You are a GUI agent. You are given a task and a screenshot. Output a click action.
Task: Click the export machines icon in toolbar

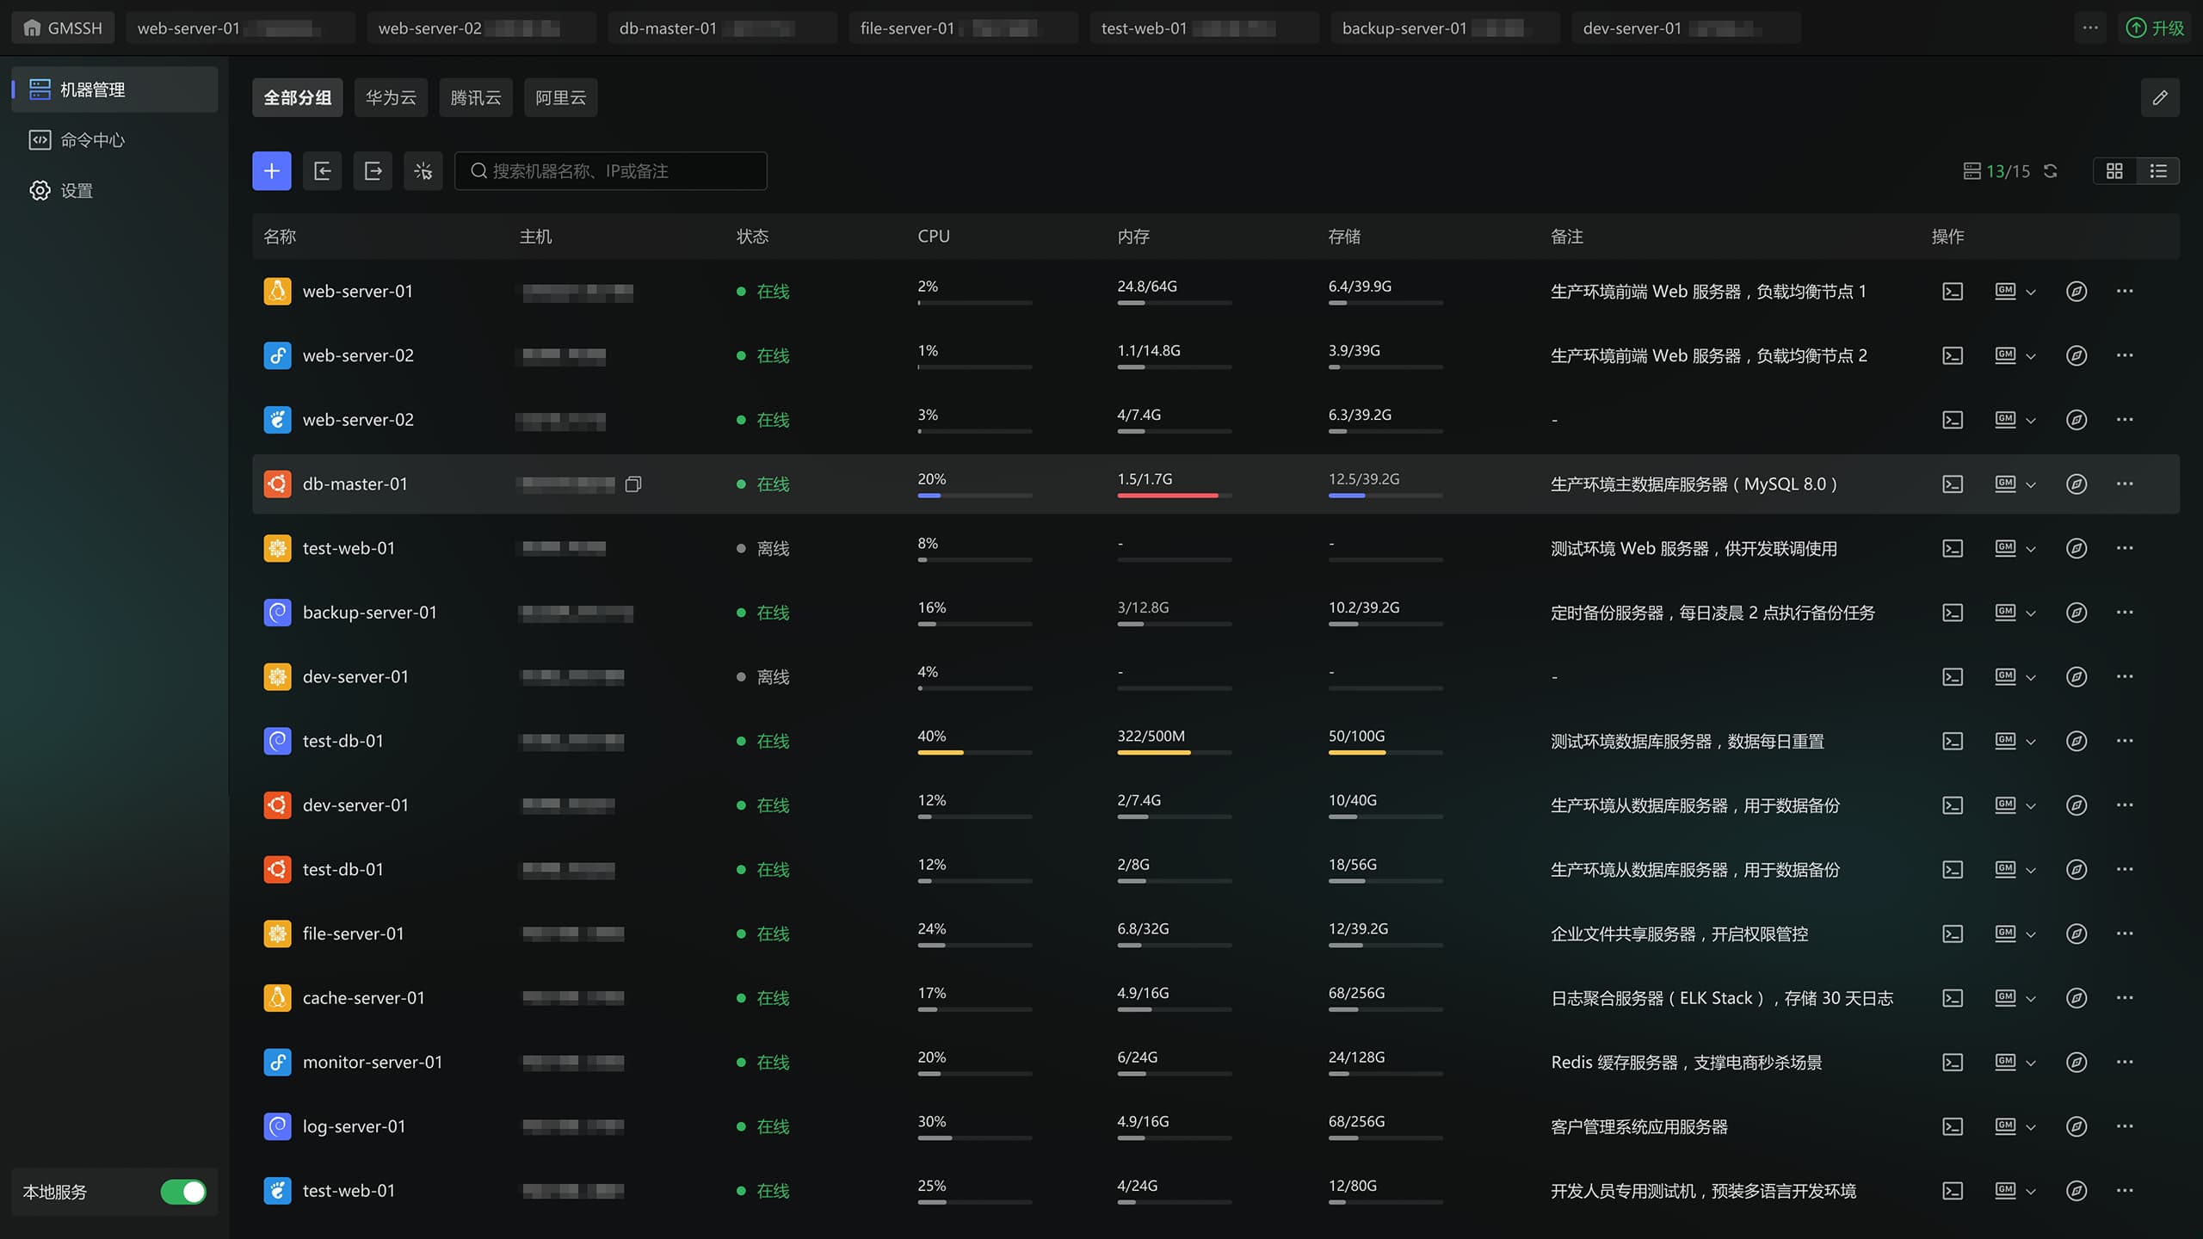373,171
